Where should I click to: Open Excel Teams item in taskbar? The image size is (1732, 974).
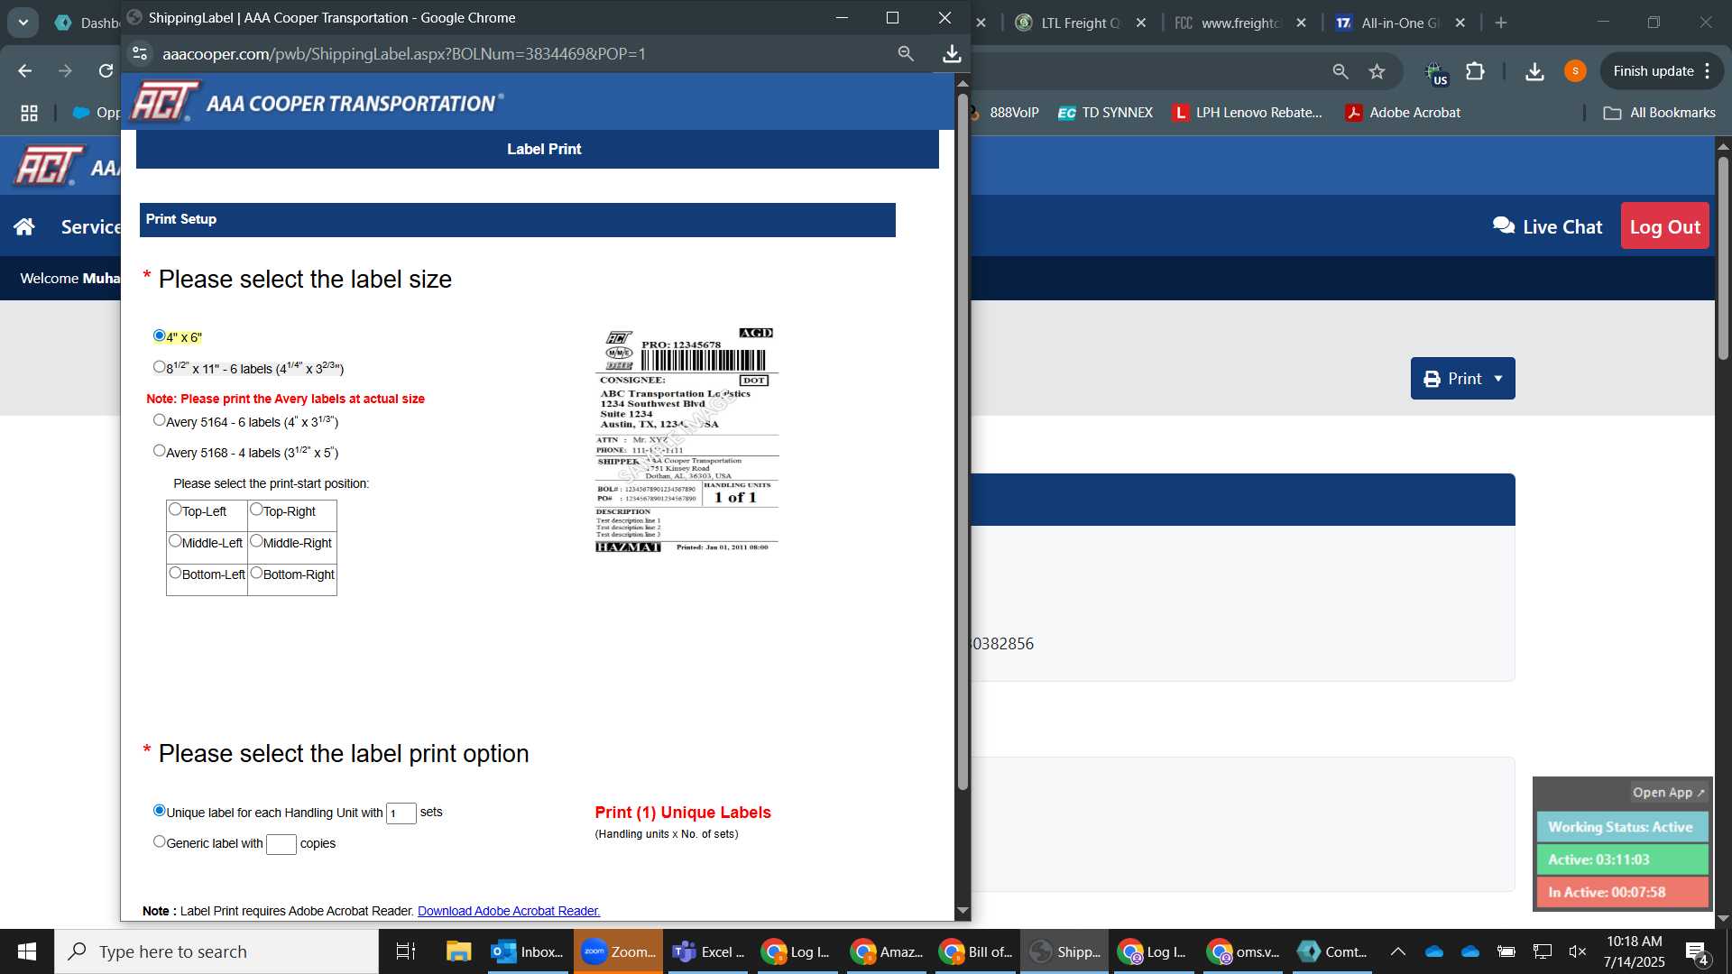709,951
